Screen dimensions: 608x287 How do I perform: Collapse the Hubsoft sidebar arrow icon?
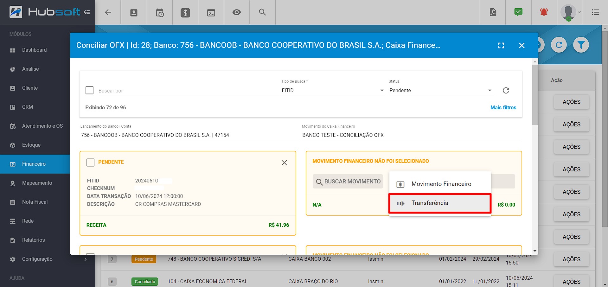pos(87,12)
